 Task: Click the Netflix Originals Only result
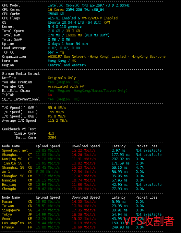pos(62,78)
